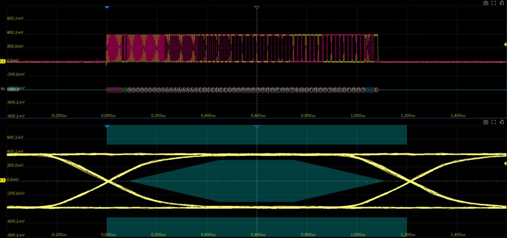Select blue trigger position marker in eye diagram

click(107, 127)
